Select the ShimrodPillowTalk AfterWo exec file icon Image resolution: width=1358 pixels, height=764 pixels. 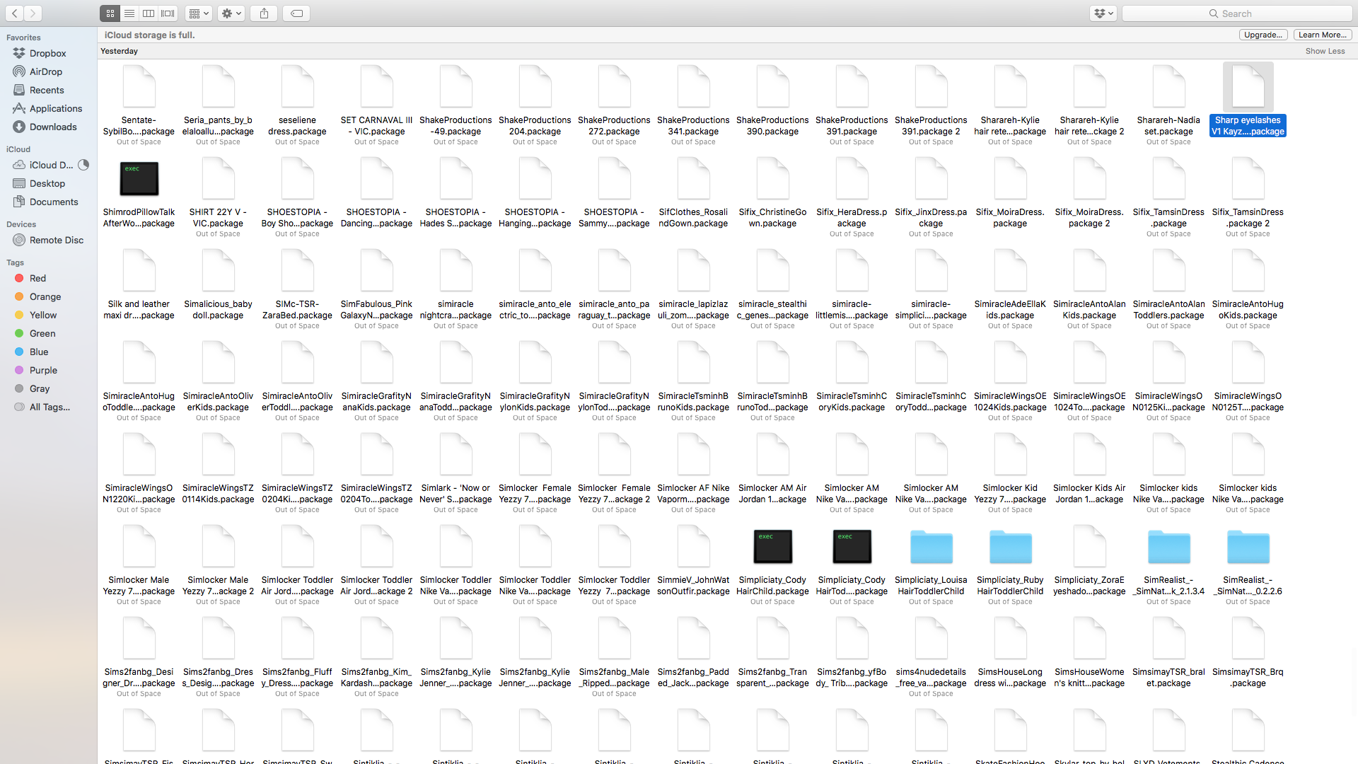(139, 178)
